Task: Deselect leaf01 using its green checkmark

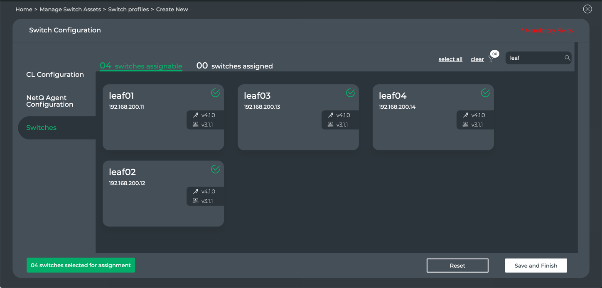Action: 215,93
